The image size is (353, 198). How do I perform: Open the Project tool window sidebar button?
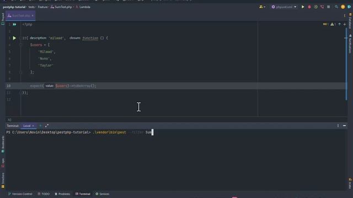(x=3, y=19)
